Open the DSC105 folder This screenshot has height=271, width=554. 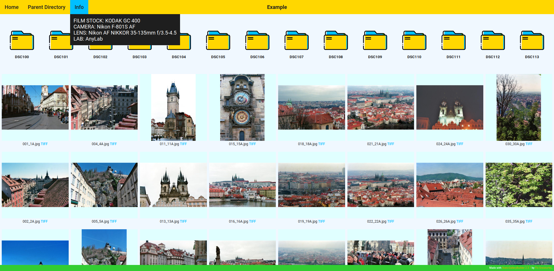218,41
